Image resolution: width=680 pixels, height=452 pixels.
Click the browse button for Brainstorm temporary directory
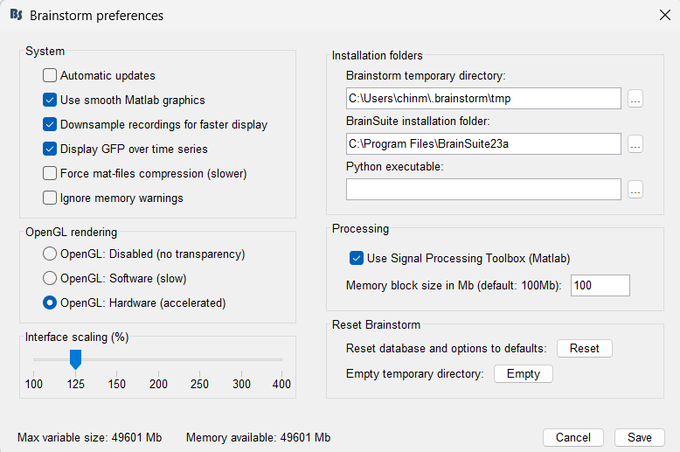(635, 99)
